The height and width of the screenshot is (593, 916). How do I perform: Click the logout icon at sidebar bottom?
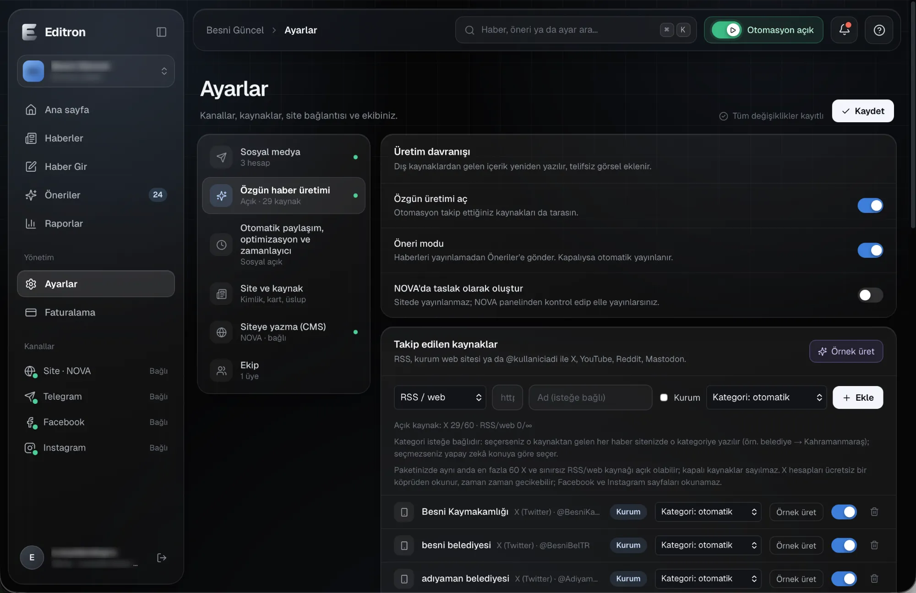tap(162, 557)
